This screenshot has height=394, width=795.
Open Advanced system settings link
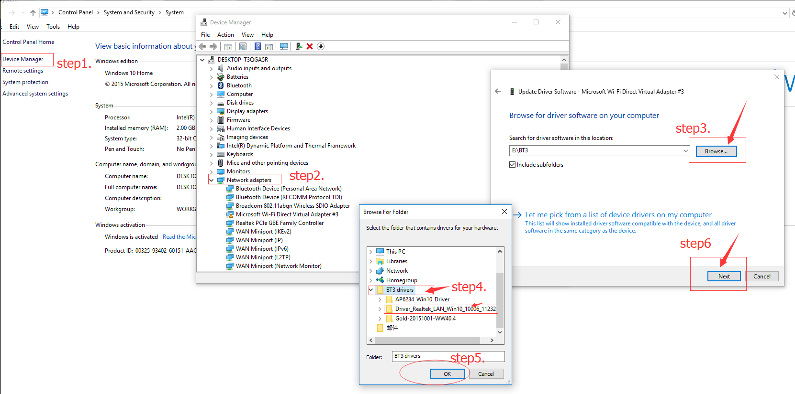pos(35,94)
